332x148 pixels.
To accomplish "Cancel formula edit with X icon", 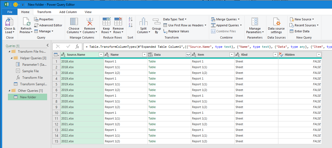I will click(x=58, y=46).
